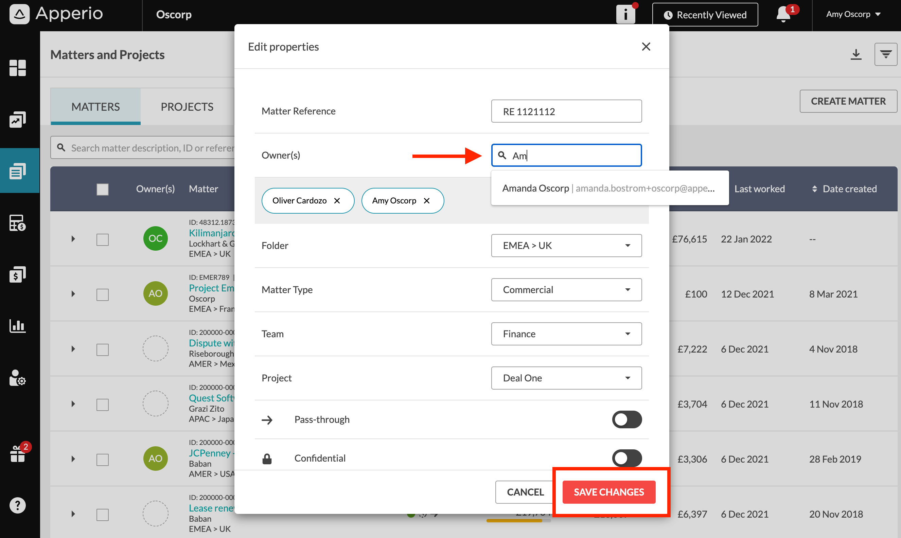Open the Team dropdown showing Finance
Screen dimensions: 901x538
tap(566, 334)
